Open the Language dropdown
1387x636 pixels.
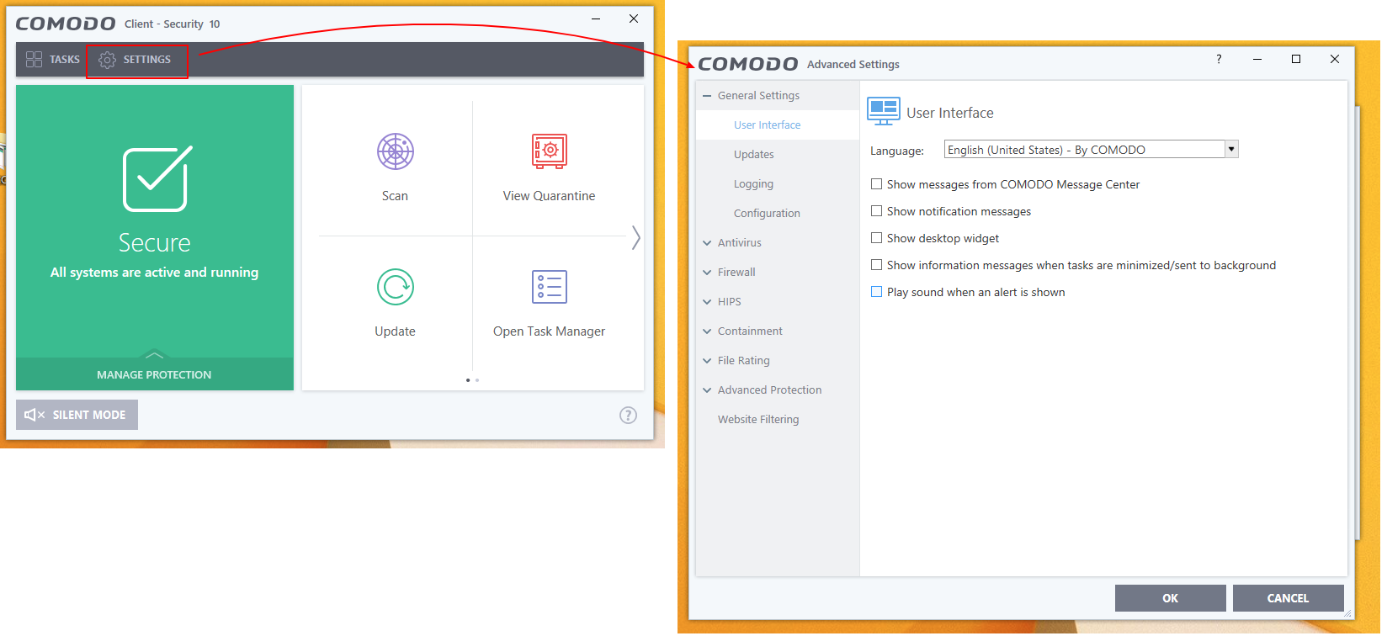[1231, 150]
